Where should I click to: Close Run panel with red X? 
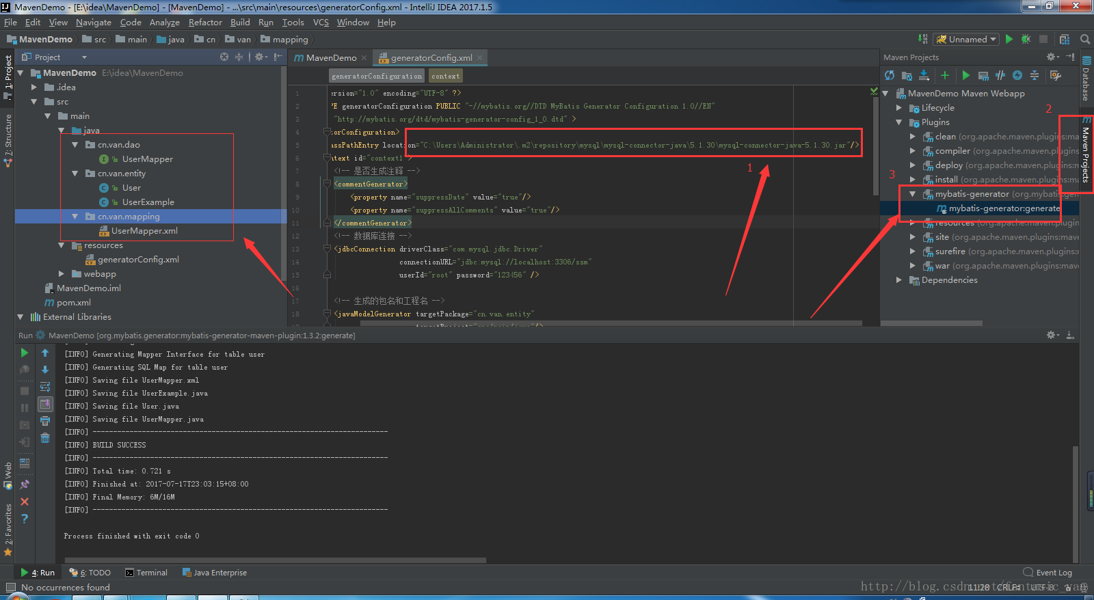tap(25, 502)
